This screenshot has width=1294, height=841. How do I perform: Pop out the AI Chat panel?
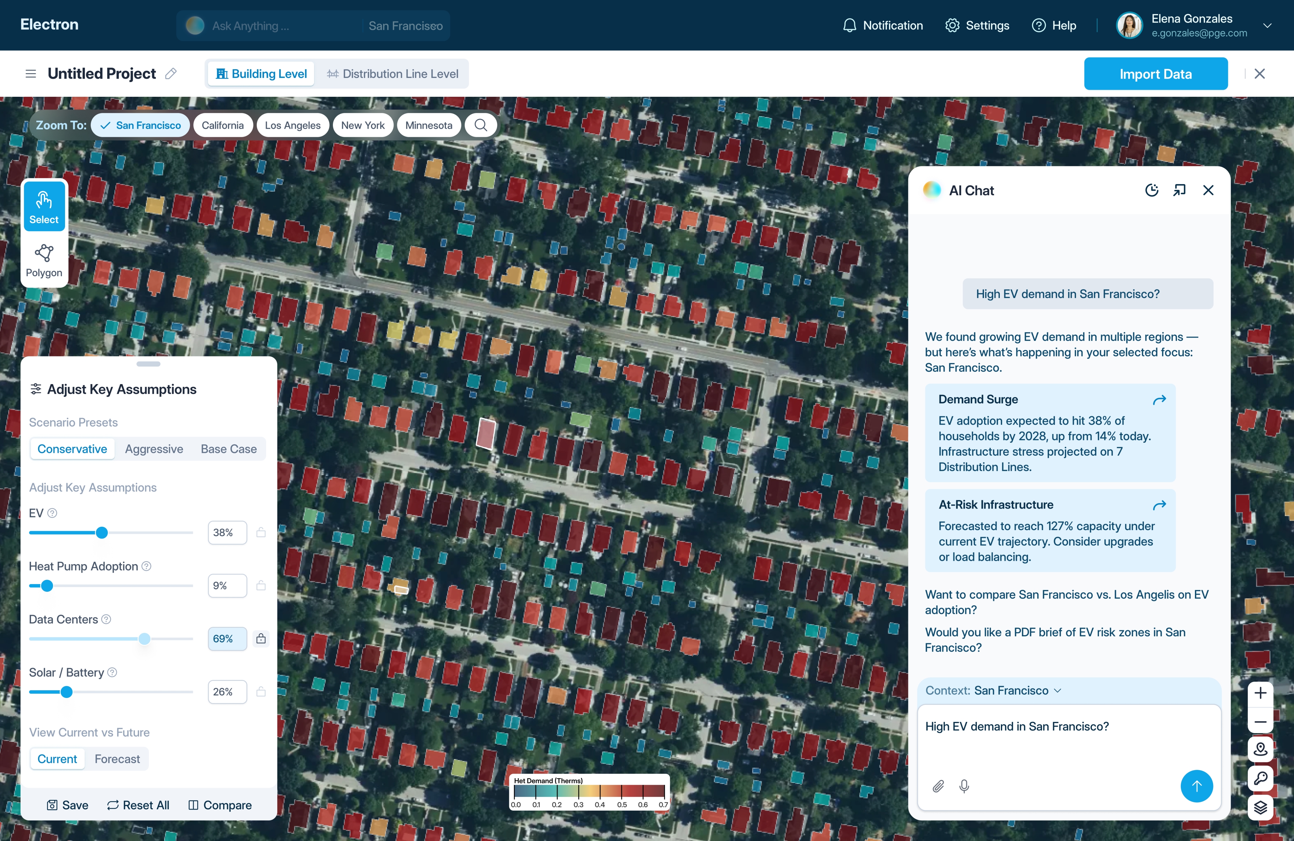click(1179, 190)
